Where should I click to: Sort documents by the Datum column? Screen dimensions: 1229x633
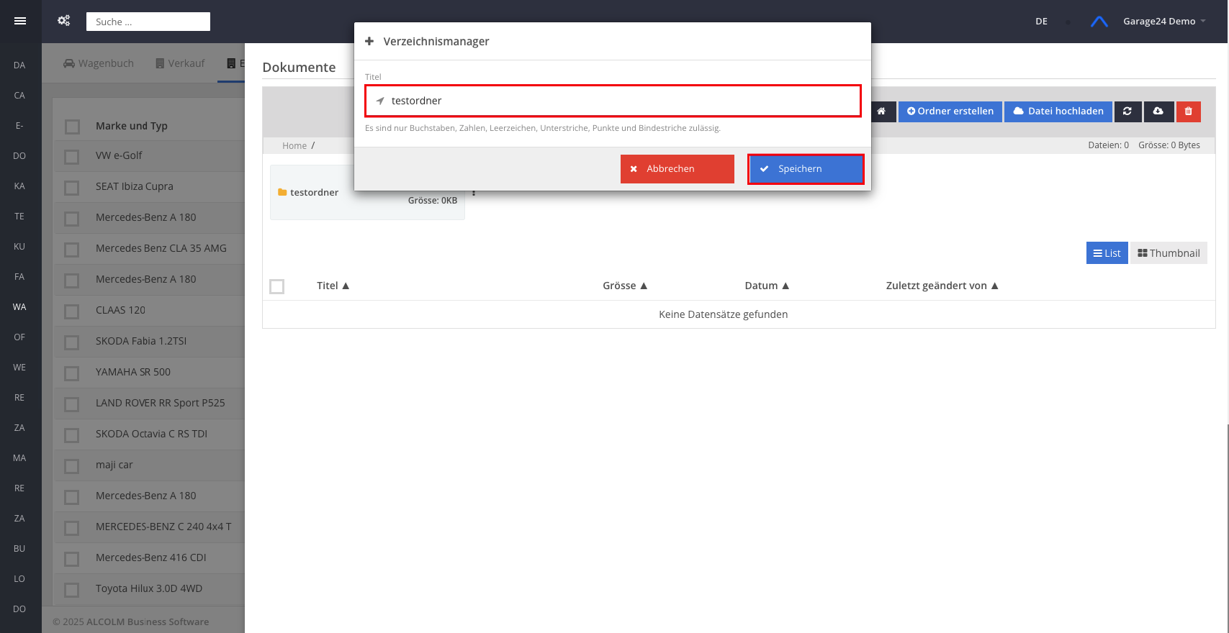coord(767,286)
